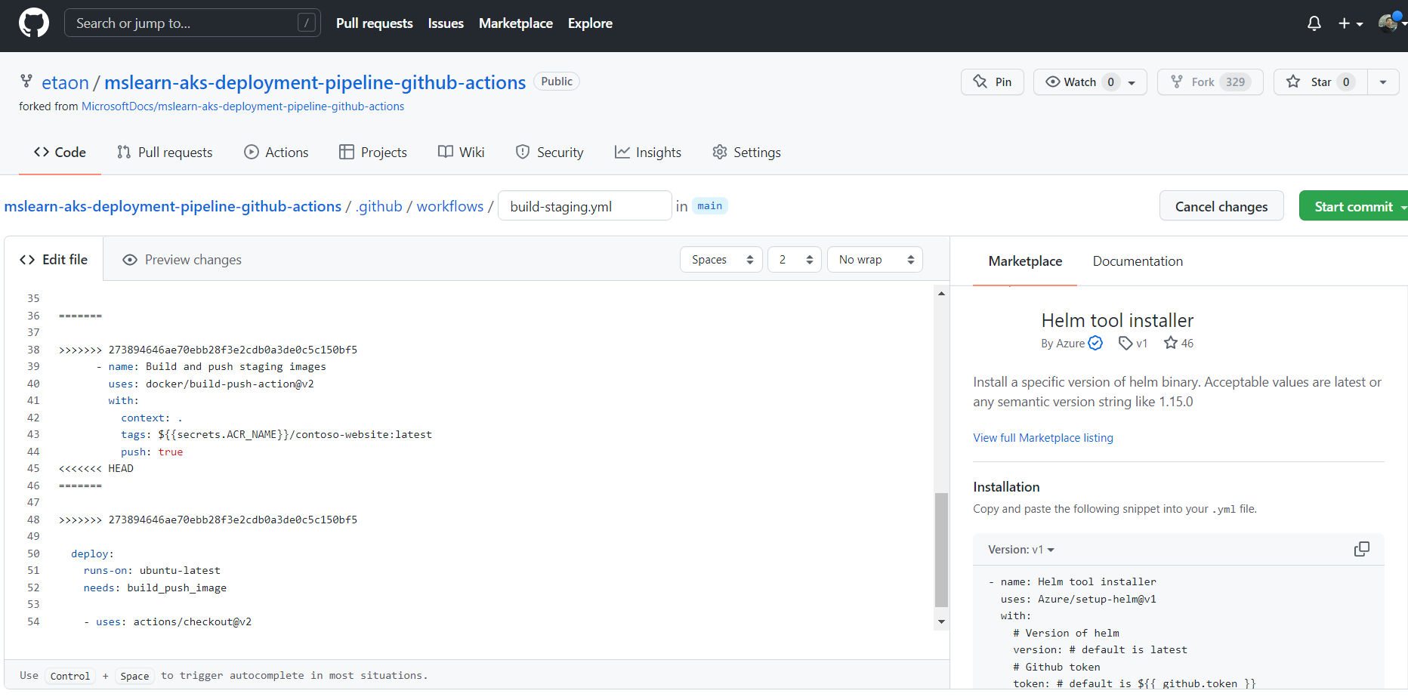The width and height of the screenshot is (1408, 700).
Task: Switch to the Code tab
Action: [x=60, y=153]
